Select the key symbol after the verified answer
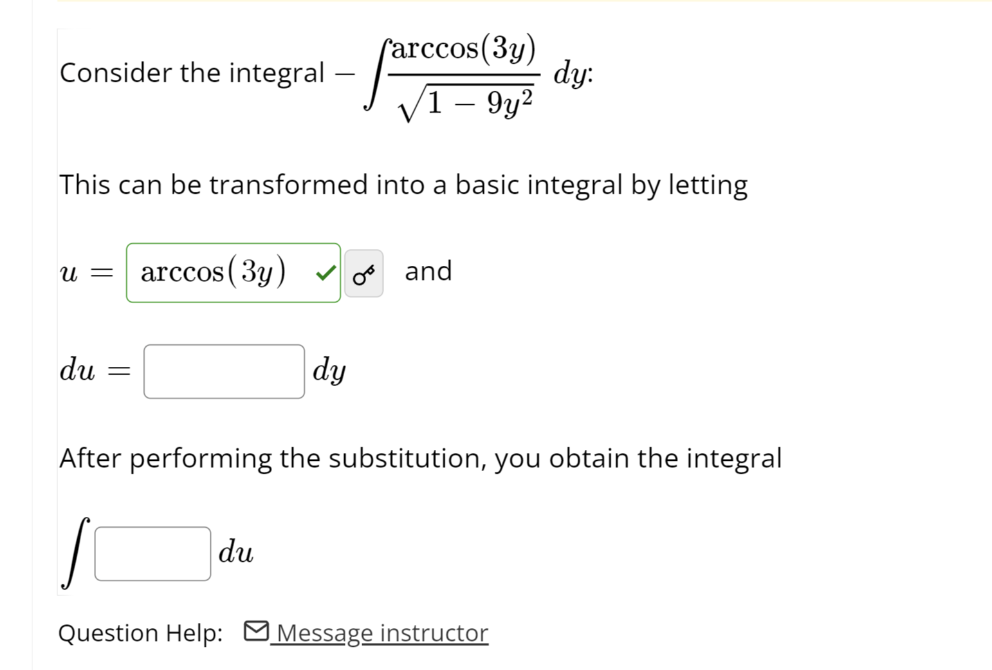992x670 pixels. (x=363, y=273)
